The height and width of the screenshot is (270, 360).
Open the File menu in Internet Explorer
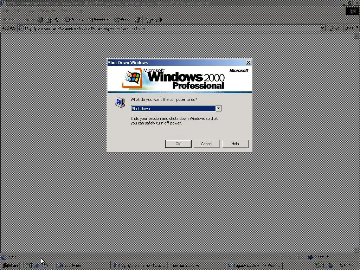pos(6,11)
